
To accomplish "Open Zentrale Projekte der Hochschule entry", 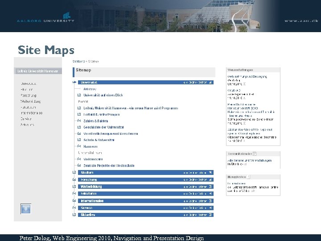I will (x=109, y=166).
